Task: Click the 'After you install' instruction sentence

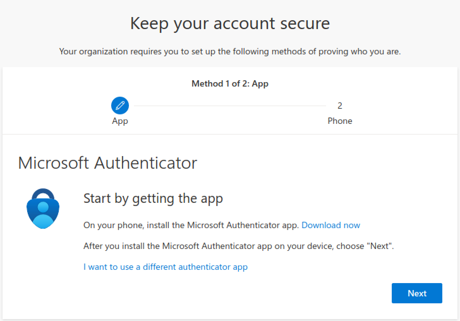Action: [239, 246]
